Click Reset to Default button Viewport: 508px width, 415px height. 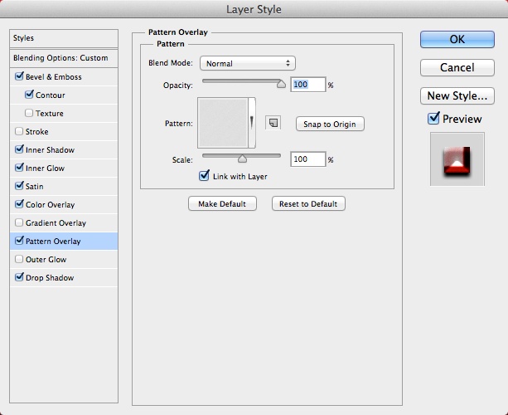pyautogui.click(x=308, y=204)
